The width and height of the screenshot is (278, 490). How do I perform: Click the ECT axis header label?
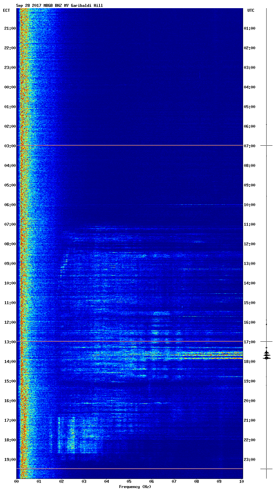tap(7, 10)
